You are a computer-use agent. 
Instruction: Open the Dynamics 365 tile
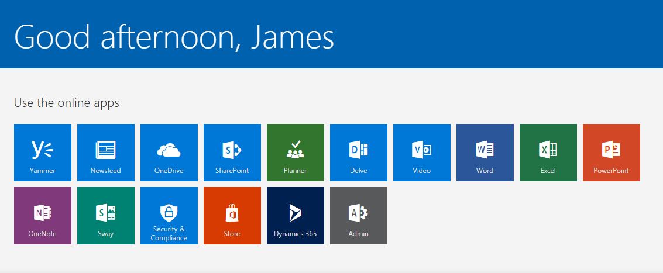[x=296, y=216]
